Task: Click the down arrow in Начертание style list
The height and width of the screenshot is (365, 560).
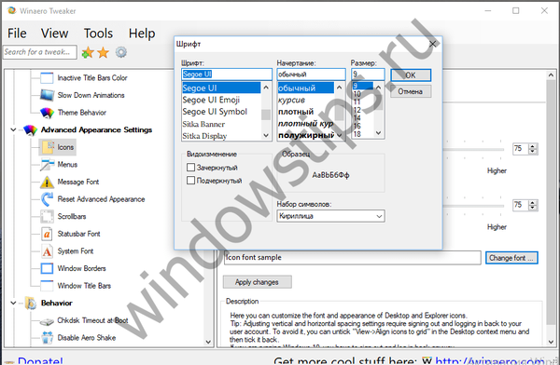Action: coord(340,135)
